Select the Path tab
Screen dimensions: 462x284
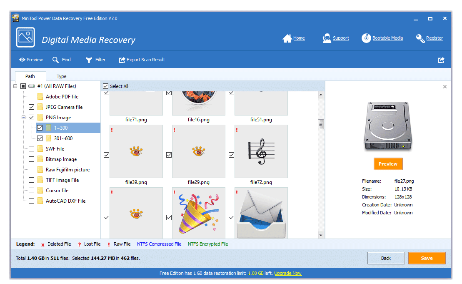point(30,76)
